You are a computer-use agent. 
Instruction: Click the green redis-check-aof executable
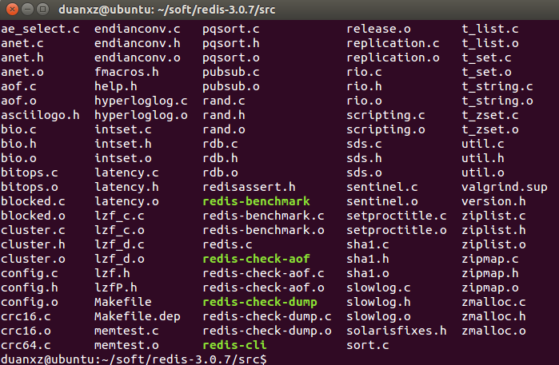257,259
